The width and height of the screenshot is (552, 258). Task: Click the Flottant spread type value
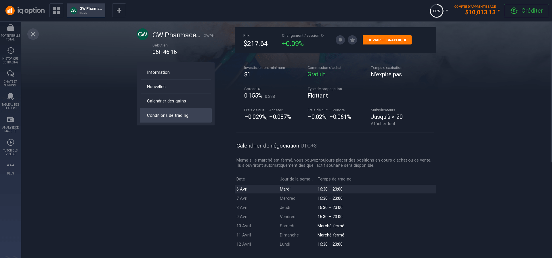click(x=318, y=96)
